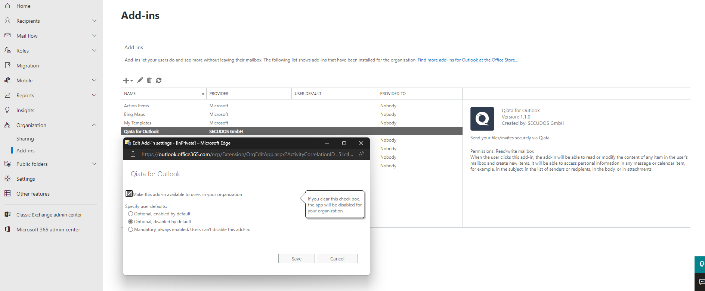705x291 pixels.
Task: Select the My Templates add-in row
Action: coord(292,123)
